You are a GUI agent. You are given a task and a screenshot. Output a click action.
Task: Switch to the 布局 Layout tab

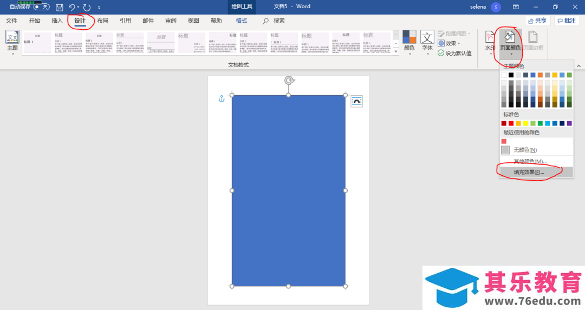pyautogui.click(x=102, y=21)
